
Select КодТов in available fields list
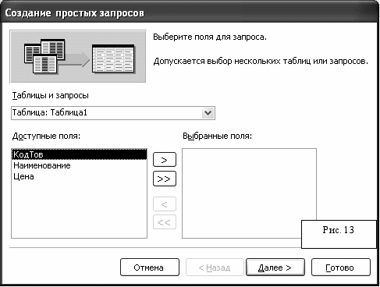[x=80, y=154]
